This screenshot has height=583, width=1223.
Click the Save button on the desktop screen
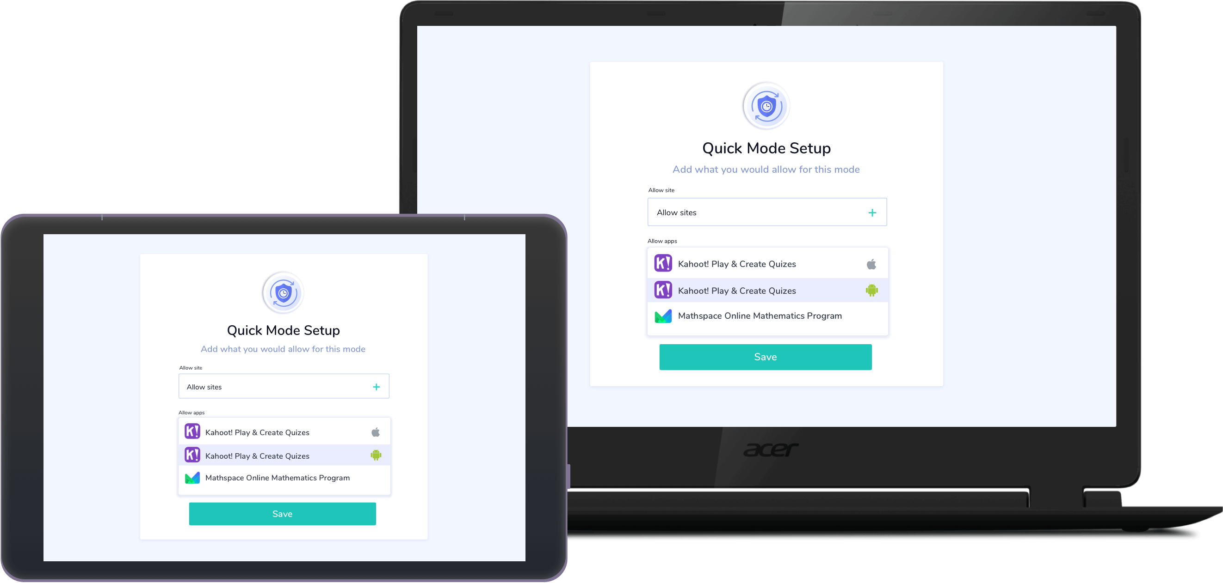(x=764, y=357)
